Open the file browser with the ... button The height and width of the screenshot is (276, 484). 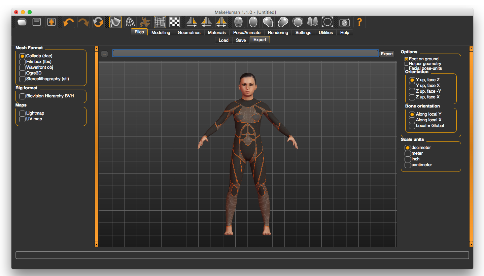pyautogui.click(x=104, y=54)
